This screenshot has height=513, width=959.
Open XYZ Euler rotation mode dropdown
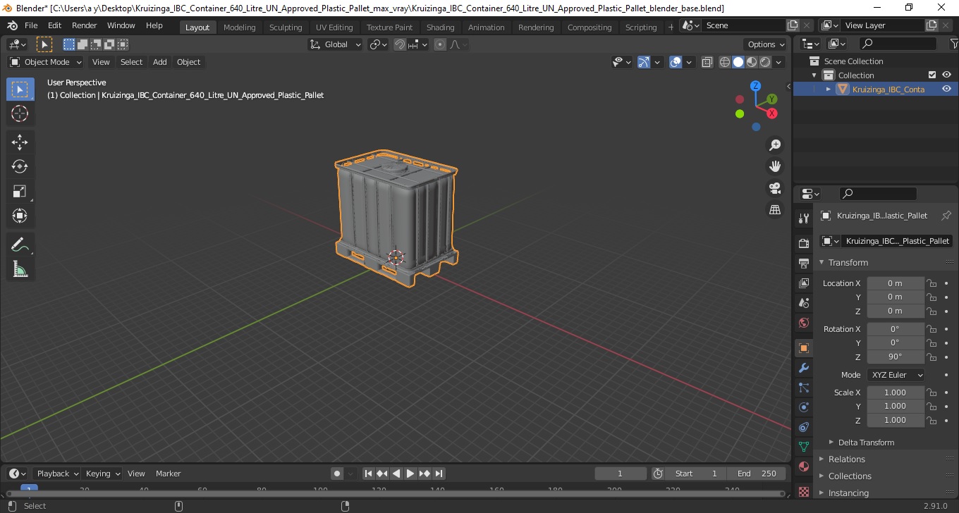click(x=896, y=375)
